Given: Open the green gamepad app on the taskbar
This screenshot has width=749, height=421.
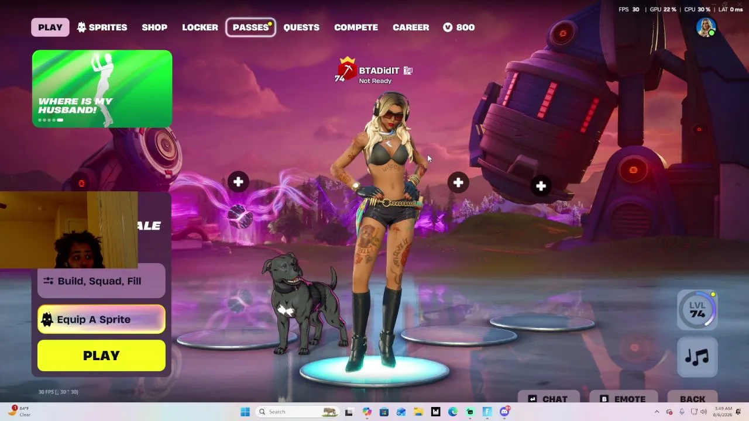Looking at the screenshot, I should pyautogui.click(x=470, y=412).
